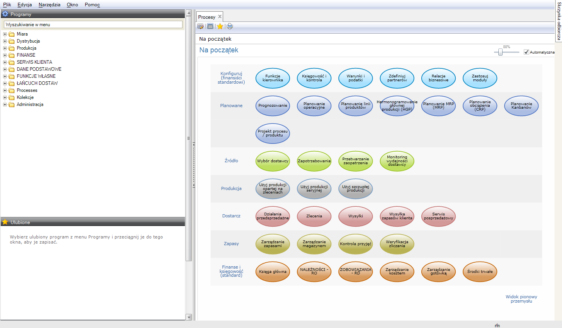Open Funkcje kierownika process bubble

(273, 78)
